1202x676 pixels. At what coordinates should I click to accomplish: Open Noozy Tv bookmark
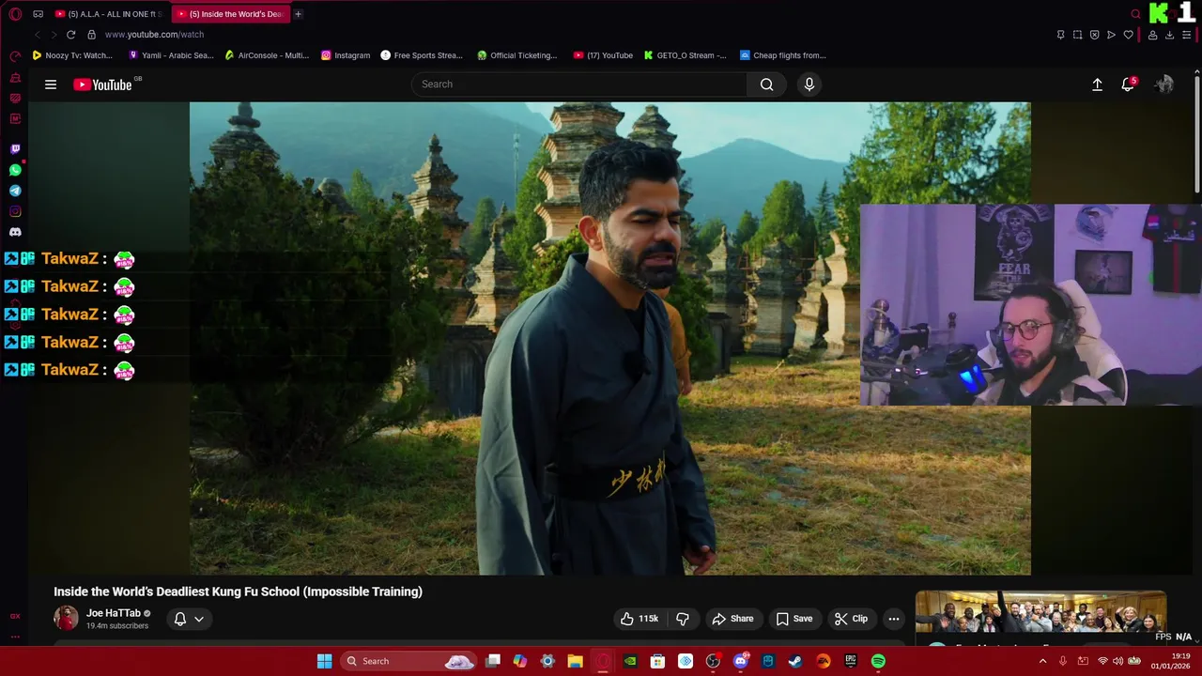(71, 55)
